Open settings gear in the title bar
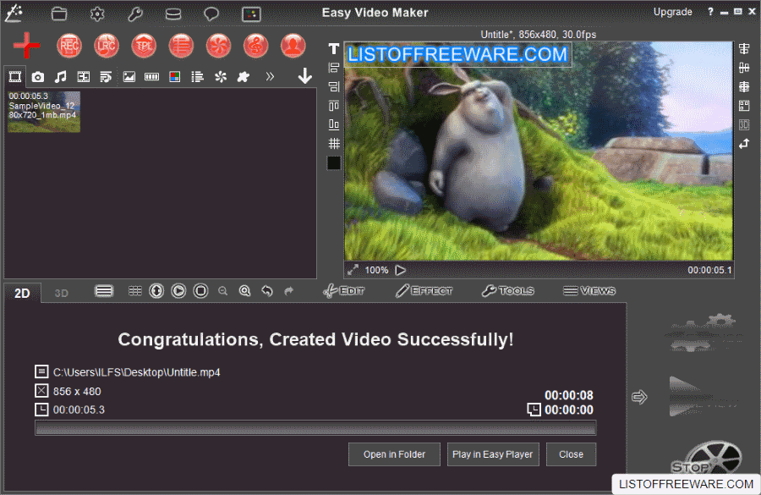The height and width of the screenshot is (495, 761). 97,14
